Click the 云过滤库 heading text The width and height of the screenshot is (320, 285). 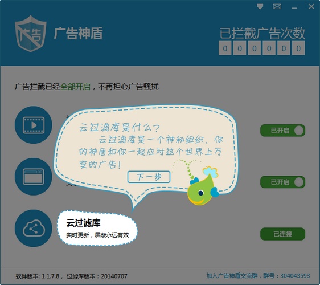click(83, 223)
